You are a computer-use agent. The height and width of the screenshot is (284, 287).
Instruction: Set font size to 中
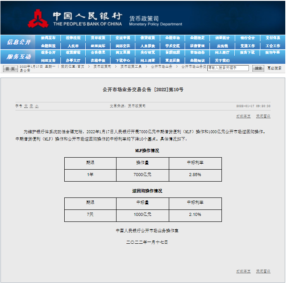click(31, 106)
